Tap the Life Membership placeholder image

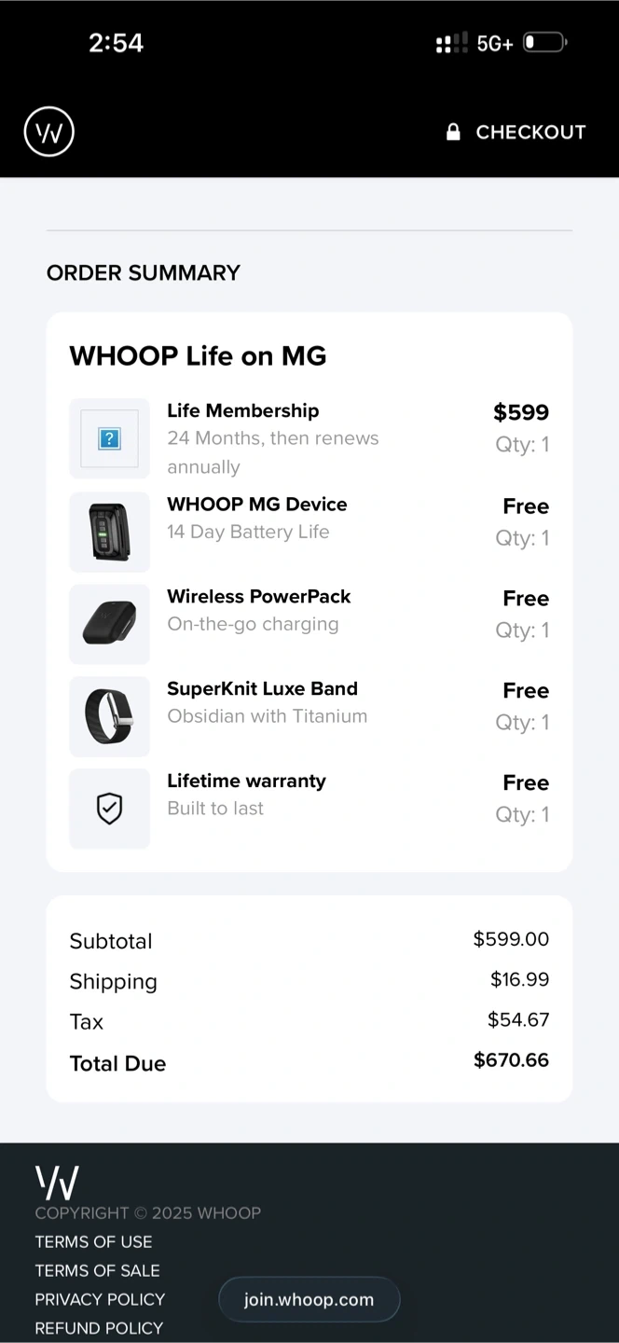(x=109, y=438)
